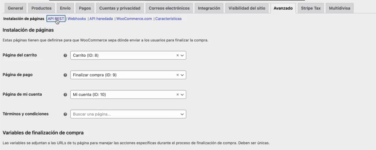
Task: Select the Multidivisa tab
Action: (x=339, y=8)
